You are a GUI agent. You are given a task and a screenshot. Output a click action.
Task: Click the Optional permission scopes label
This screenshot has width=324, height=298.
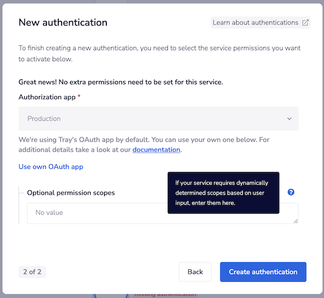[x=71, y=193]
